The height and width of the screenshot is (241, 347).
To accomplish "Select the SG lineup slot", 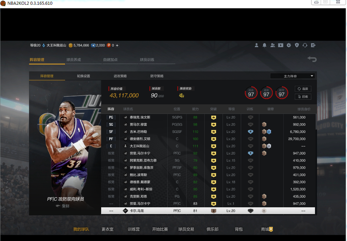I will [x=111, y=124].
